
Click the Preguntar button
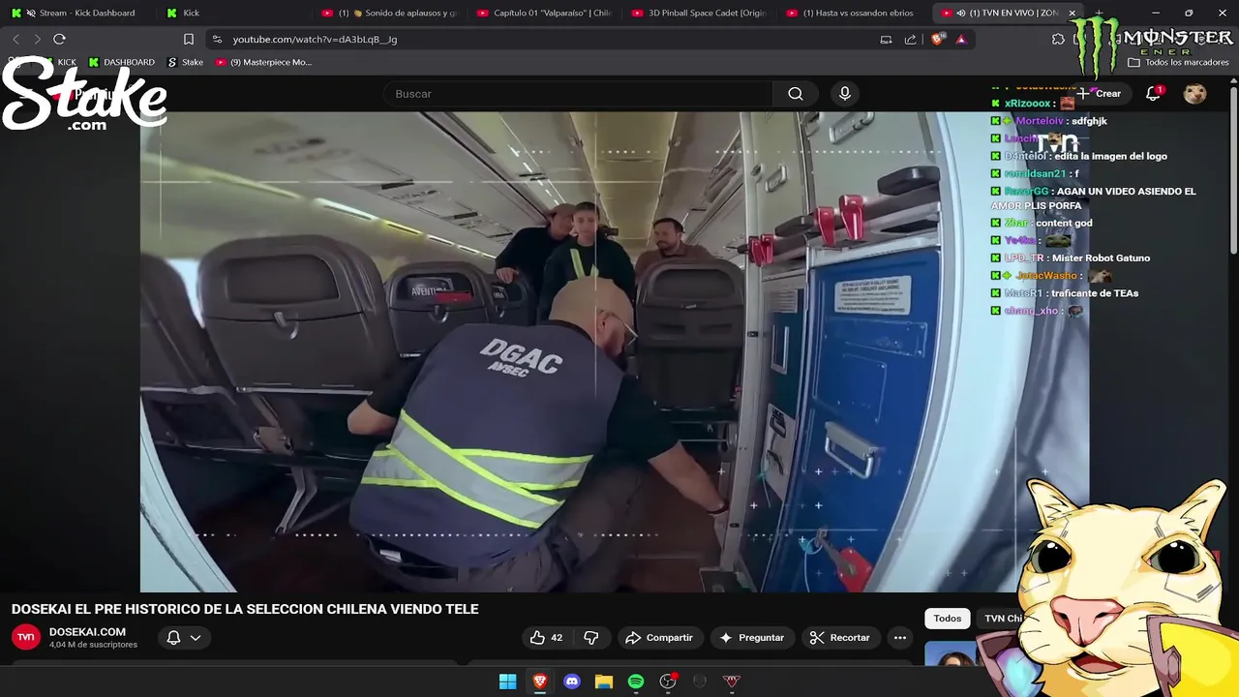coord(751,637)
